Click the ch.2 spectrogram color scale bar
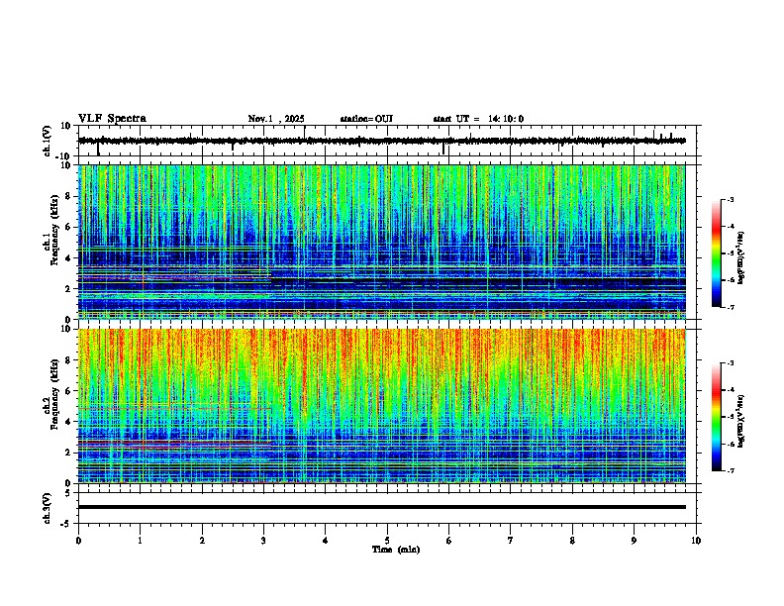784x606 pixels. [x=716, y=417]
